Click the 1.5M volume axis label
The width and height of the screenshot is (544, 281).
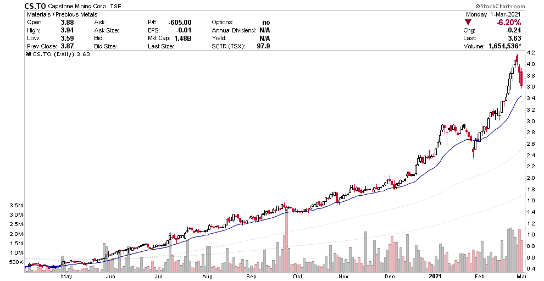pos(16,244)
